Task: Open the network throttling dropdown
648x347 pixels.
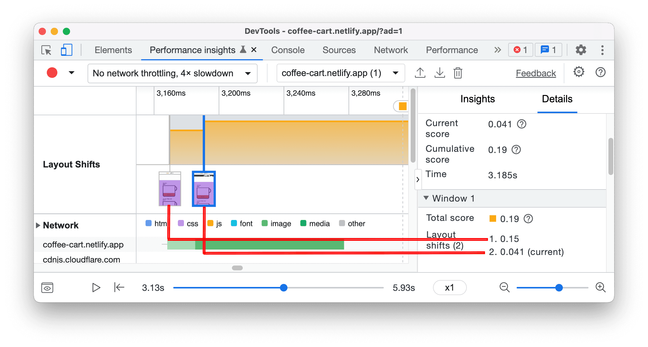Action: 169,73
